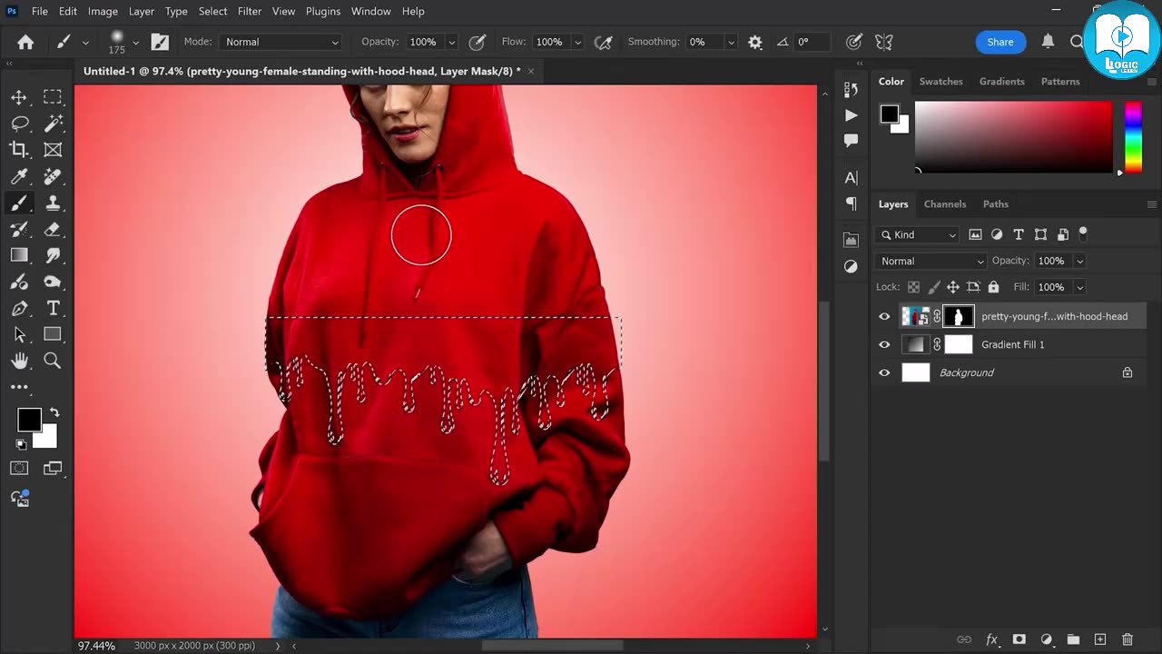Select the Clone Stamp tool

coord(53,203)
